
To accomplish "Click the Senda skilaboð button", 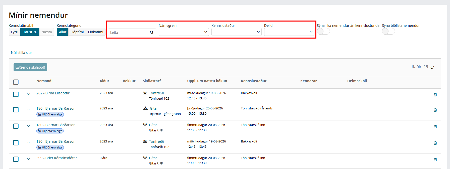I will 30,67.
